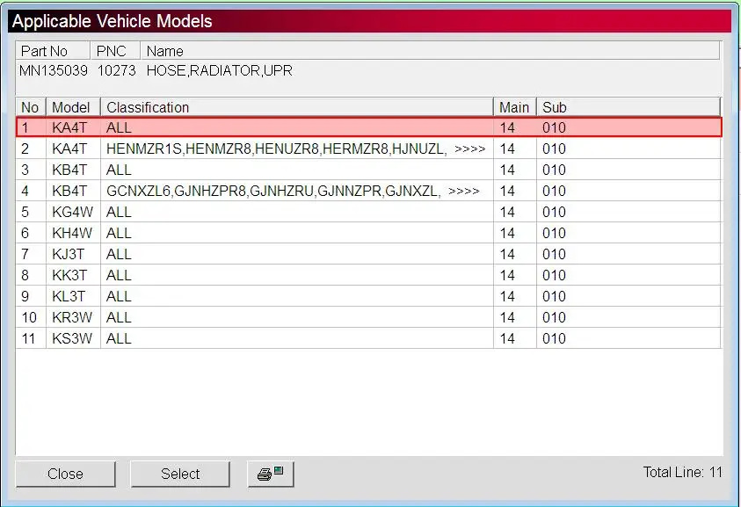Expand the >>>> for row 2 classification
This screenshot has width=741, height=507.
pyautogui.click(x=469, y=149)
